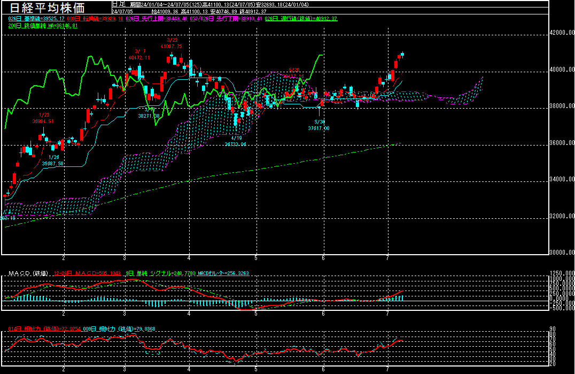Click the 9日 単純 シグナル=248.7780 legend label
The image size is (575, 374).
click(161, 273)
